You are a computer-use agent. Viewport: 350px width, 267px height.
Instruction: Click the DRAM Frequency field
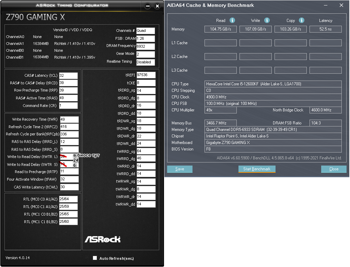click(145, 46)
